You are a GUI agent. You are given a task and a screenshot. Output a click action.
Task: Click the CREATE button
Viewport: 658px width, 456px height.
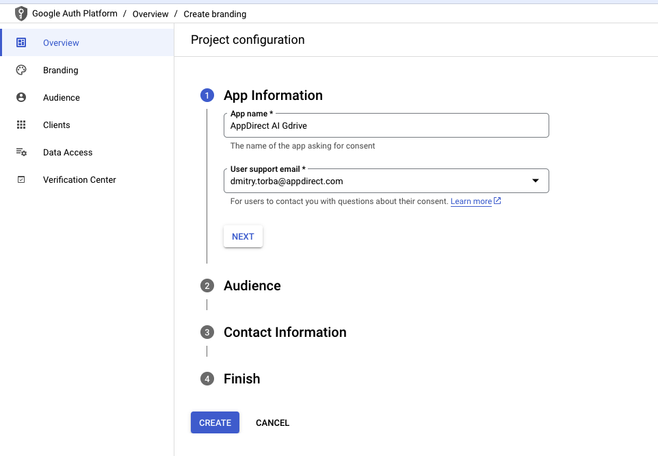(x=215, y=422)
